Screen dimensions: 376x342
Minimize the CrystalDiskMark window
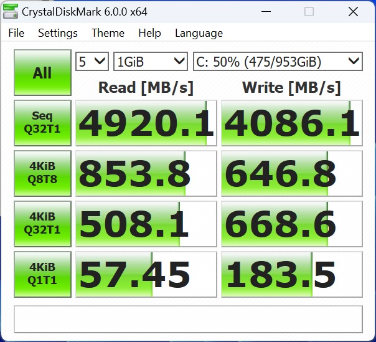[x=266, y=11]
